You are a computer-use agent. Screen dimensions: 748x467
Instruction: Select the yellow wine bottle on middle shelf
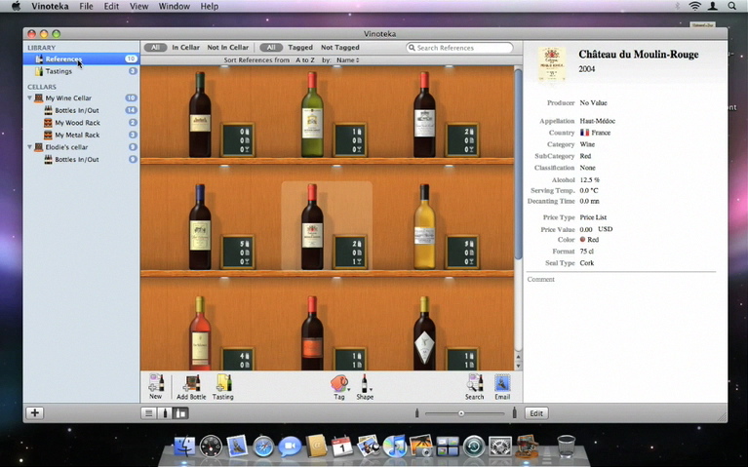pos(424,226)
